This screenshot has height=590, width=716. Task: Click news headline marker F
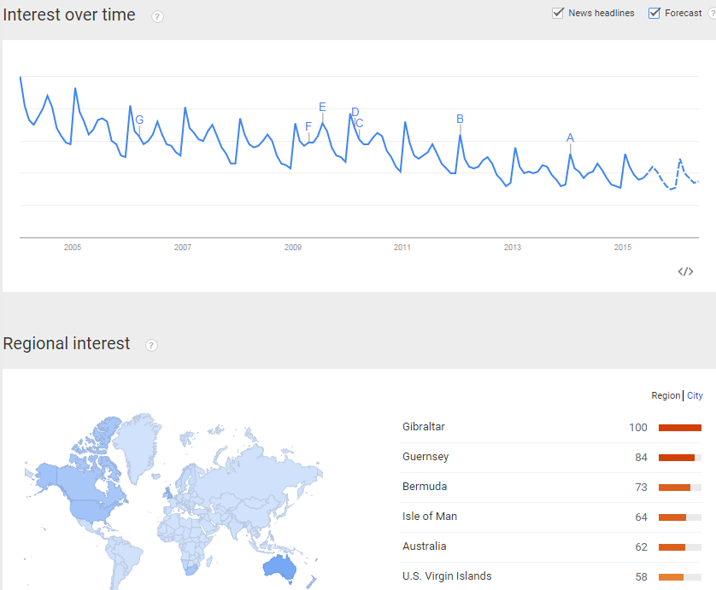tap(308, 127)
